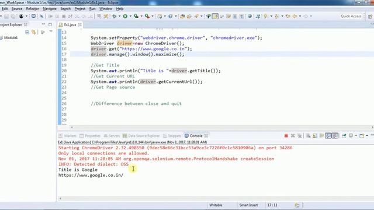Toggle Link with Editor in Project Explorer
This screenshot has height=210, width=374.
point(34,32)
